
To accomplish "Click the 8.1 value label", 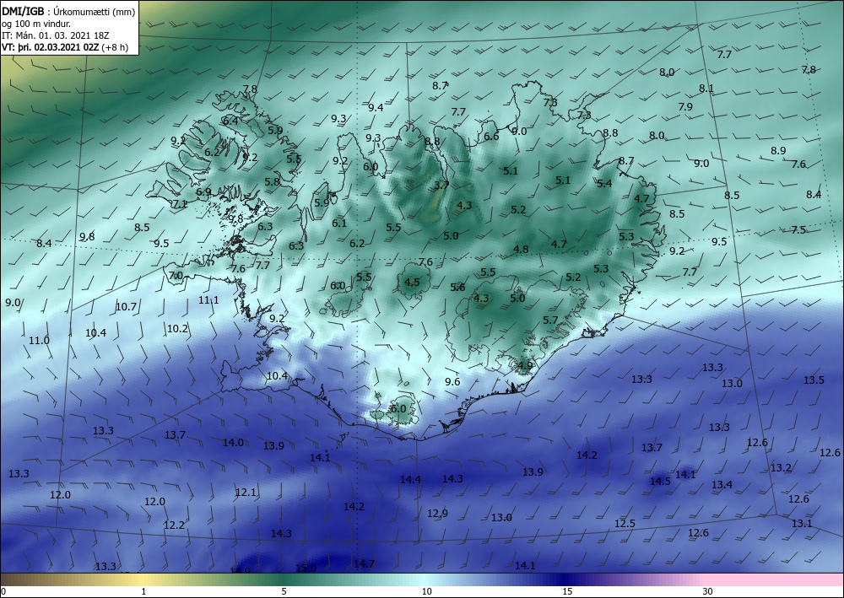I will 706,89.
